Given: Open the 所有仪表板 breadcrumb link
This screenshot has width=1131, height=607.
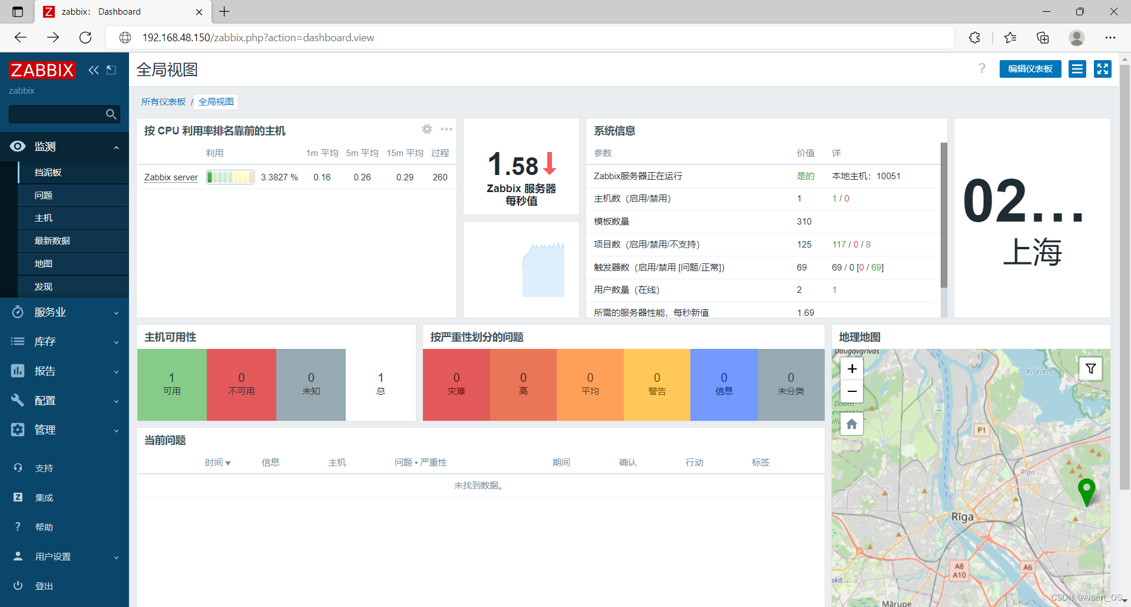Looking at the screenshot, I should tap(163, 102).
